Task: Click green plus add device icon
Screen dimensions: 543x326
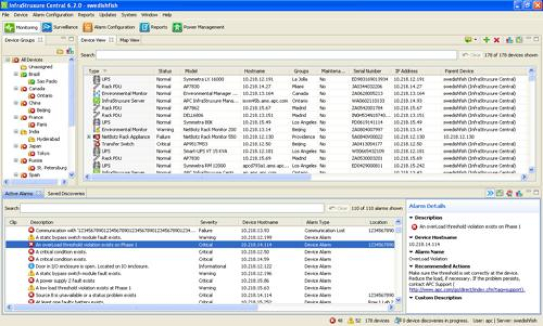Action: tap(486, 40)
